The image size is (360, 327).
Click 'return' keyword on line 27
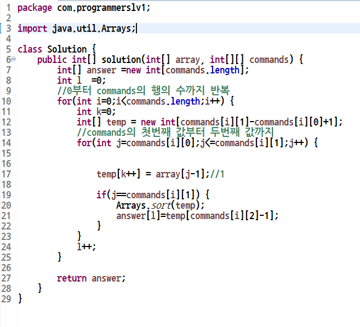tap(72, 278)
